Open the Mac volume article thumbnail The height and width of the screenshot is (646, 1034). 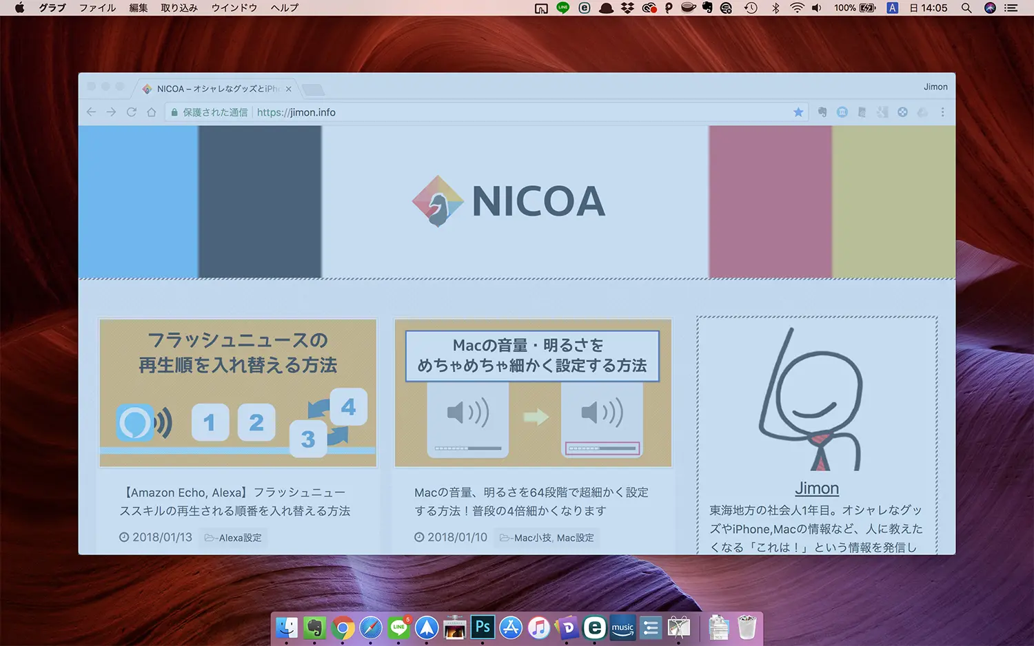[x=533, y=393]
